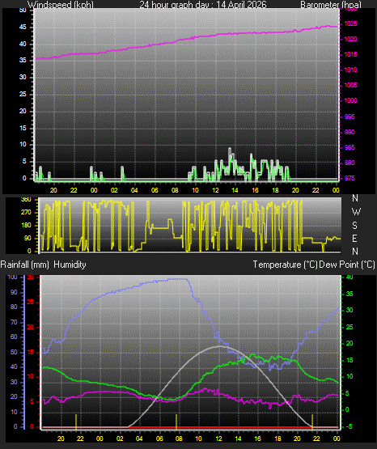Click the "Barometer (hpa)" axis title
The width and height of the screenshot is (377, 449).
tap(331, 5)
